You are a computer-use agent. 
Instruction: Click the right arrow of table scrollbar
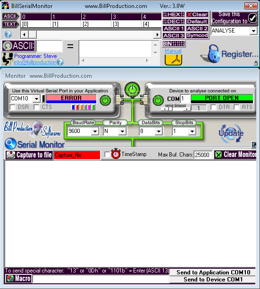[157, 34]
